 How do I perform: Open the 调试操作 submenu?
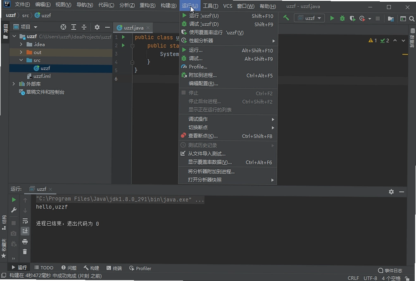(x=228, y=119)
